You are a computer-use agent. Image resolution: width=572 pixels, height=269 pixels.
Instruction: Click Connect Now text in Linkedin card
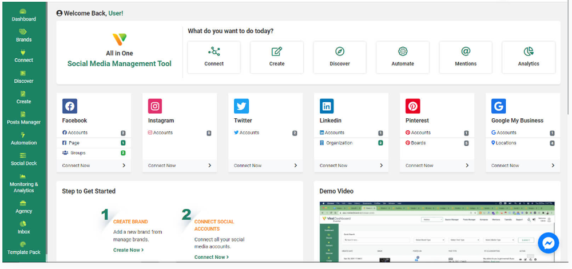tap(333, 165)
